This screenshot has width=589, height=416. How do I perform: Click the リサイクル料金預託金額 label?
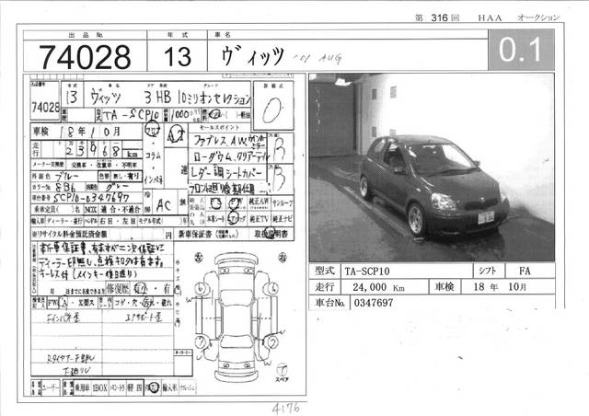[71, 235]
